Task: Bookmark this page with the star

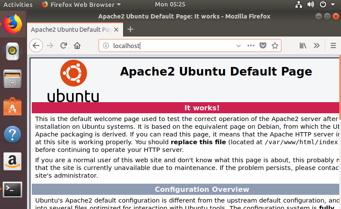Action: (x=275, y=45)
